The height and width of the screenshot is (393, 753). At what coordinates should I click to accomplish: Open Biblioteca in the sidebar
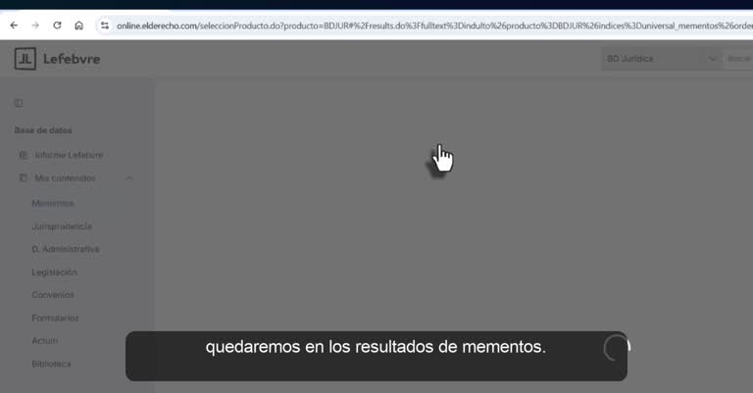pos(51,364)
